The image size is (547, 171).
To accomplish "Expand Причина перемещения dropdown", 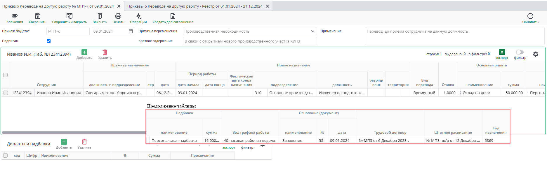I will (312, 31).
